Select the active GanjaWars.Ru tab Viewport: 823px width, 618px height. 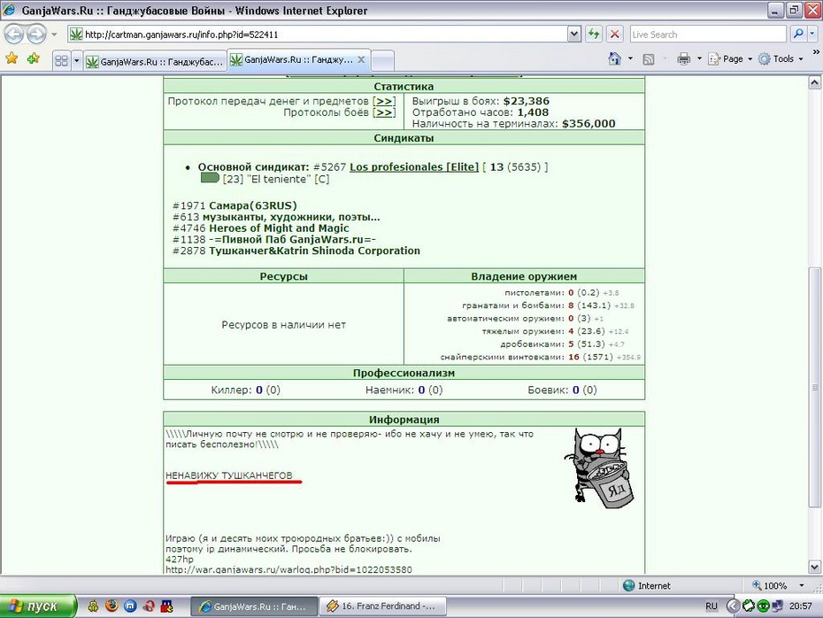coord(294,60)
